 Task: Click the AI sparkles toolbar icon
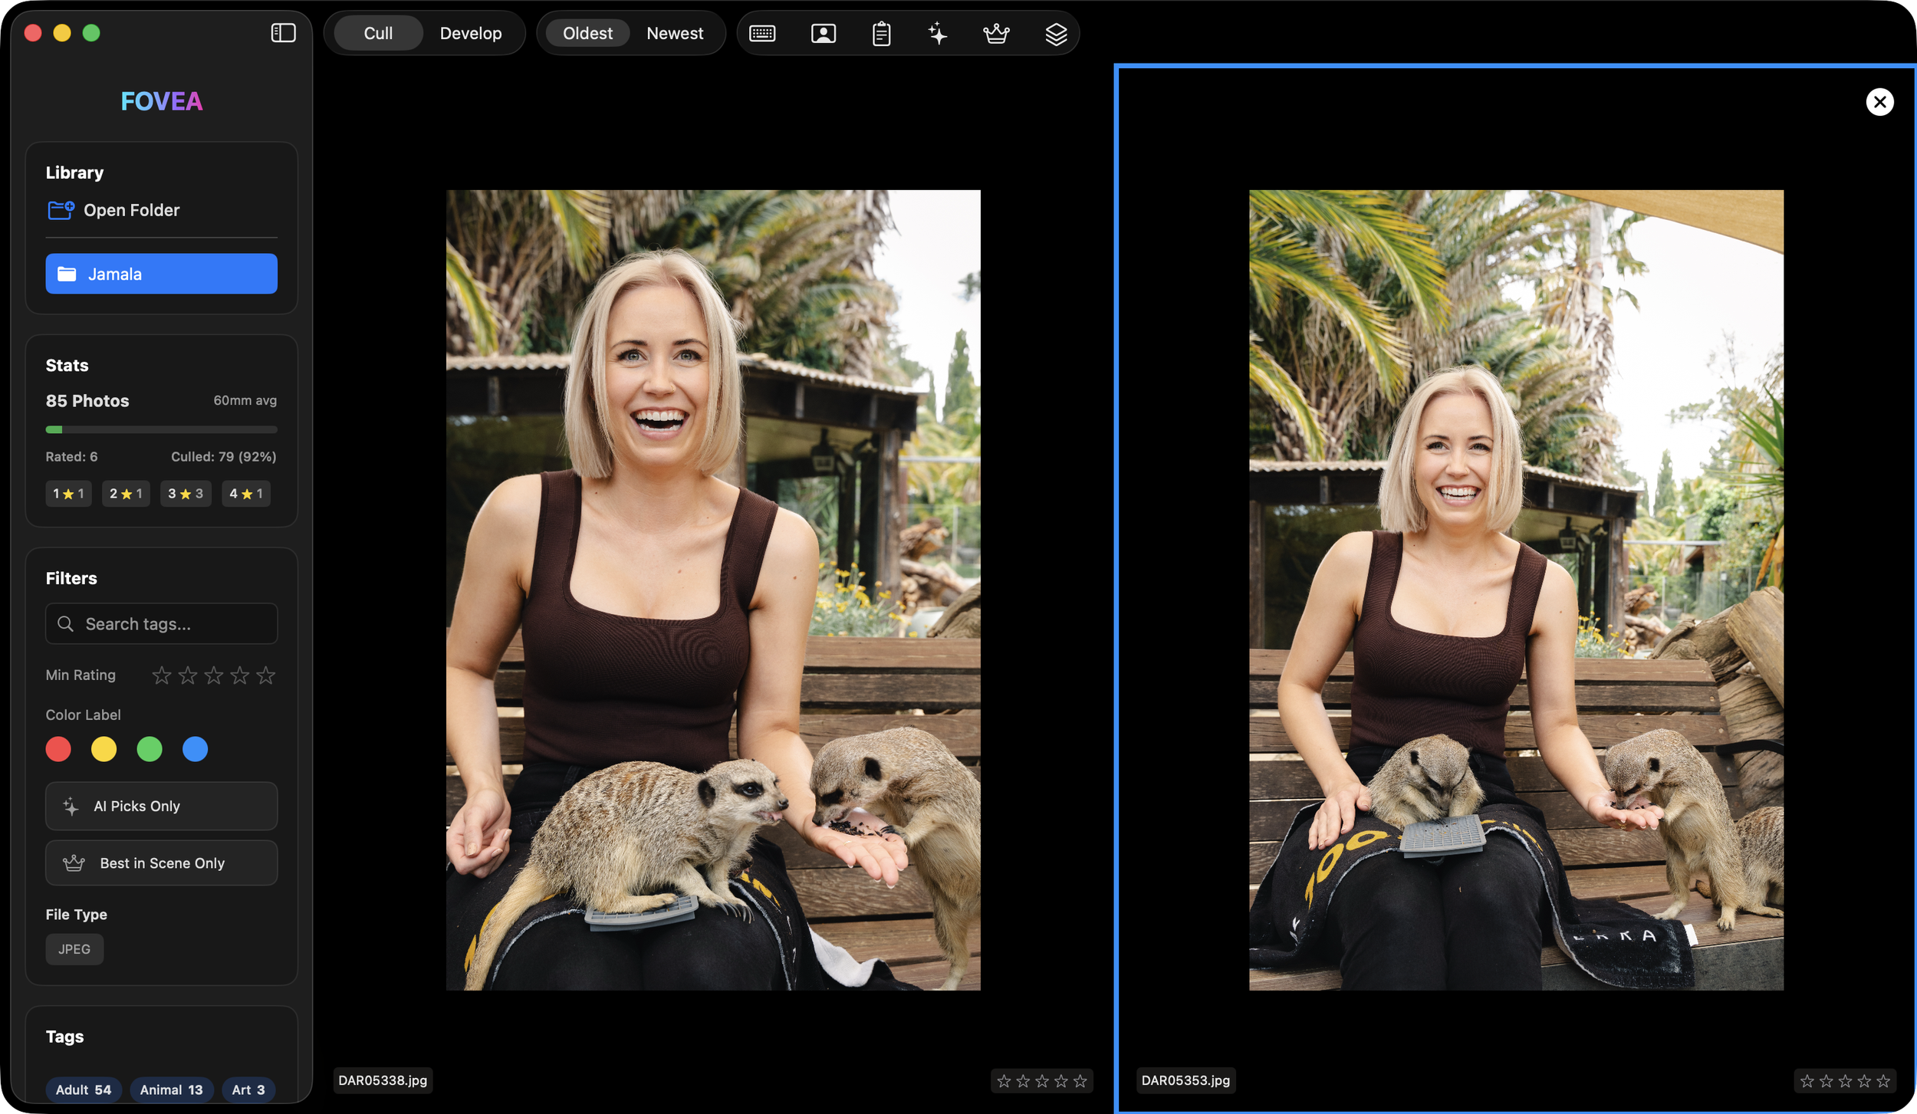coord(939,33)
